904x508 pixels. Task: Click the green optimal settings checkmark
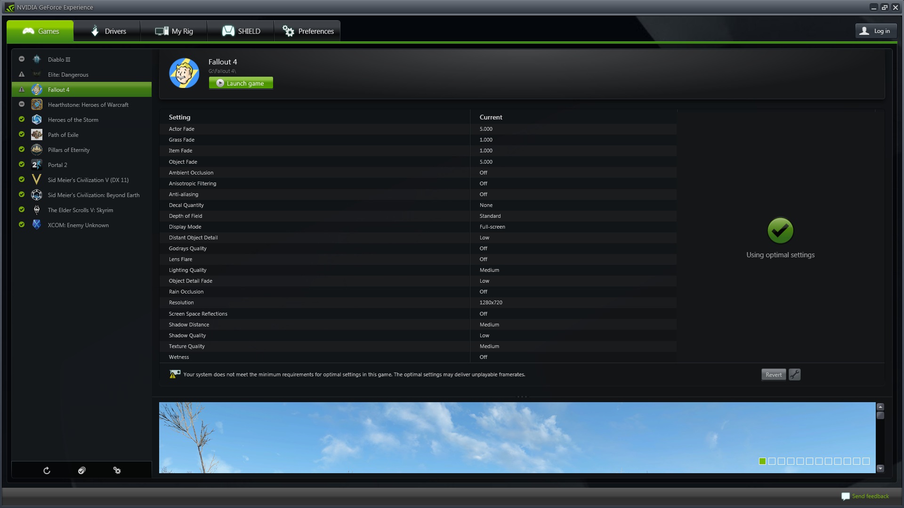tap(780, 230)
